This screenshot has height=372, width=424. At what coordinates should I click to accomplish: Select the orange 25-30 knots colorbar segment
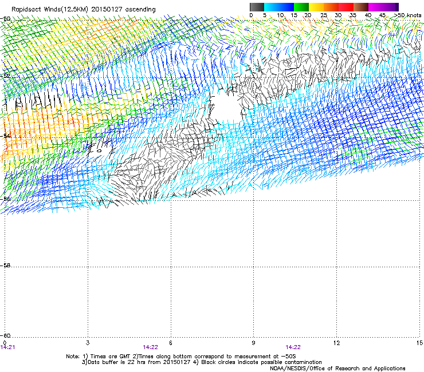[331, 7]
